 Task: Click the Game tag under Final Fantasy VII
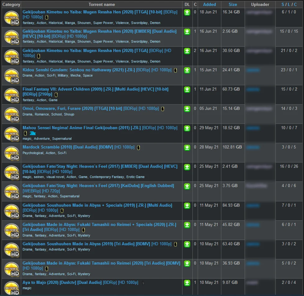(x=53, y=100)
